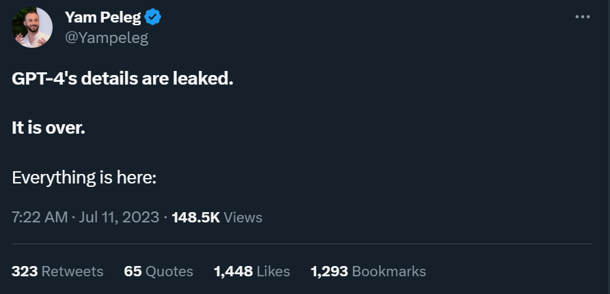This screenshot has width=610, height=294.
Task: Click the 148.5K view count number
Action: [195, 218]
